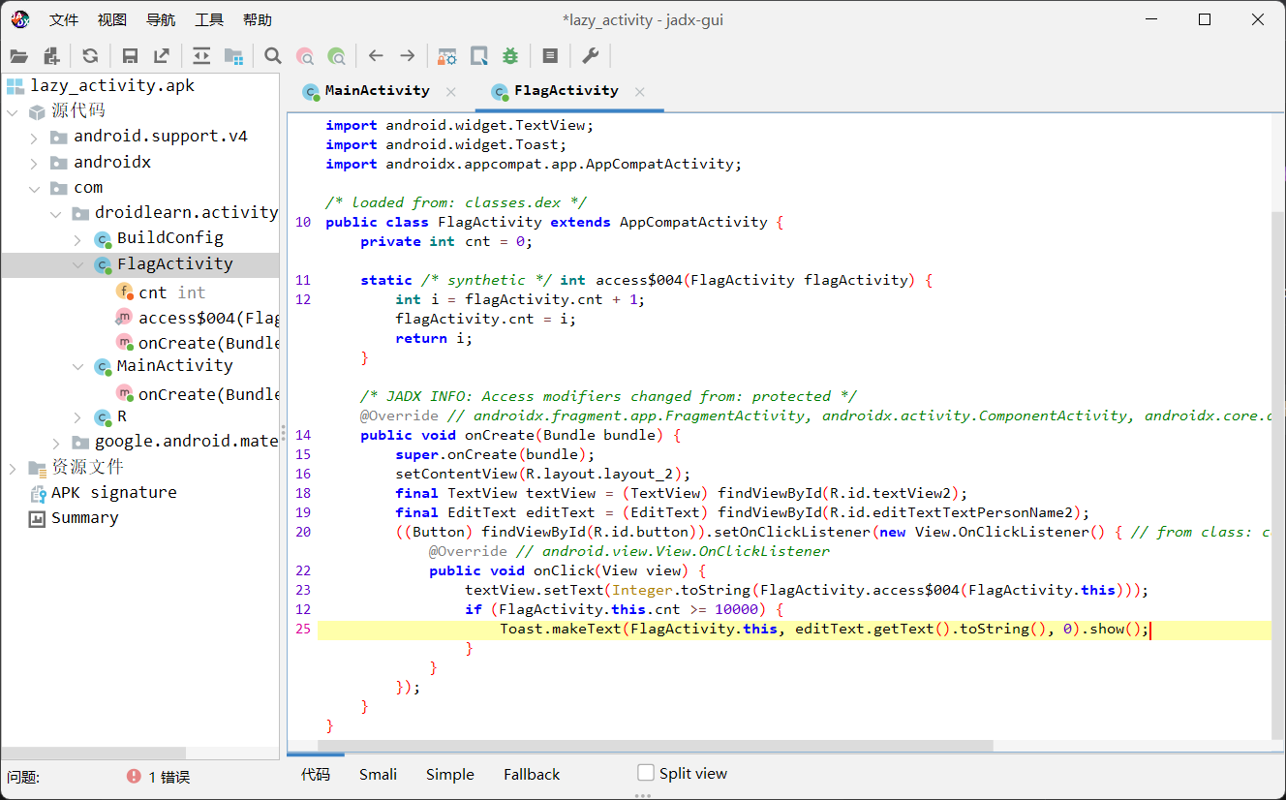The width and height of the screenshot is (1286, 800).
Task: Expand the BuildConfig class node
Action: tap(77, 239)
